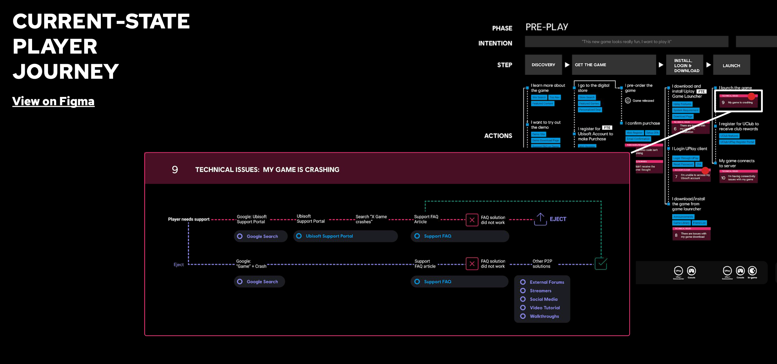Screen dimensions: 777x364
Task: Click the Featured Games tag
Action: (x=589, y=104)
